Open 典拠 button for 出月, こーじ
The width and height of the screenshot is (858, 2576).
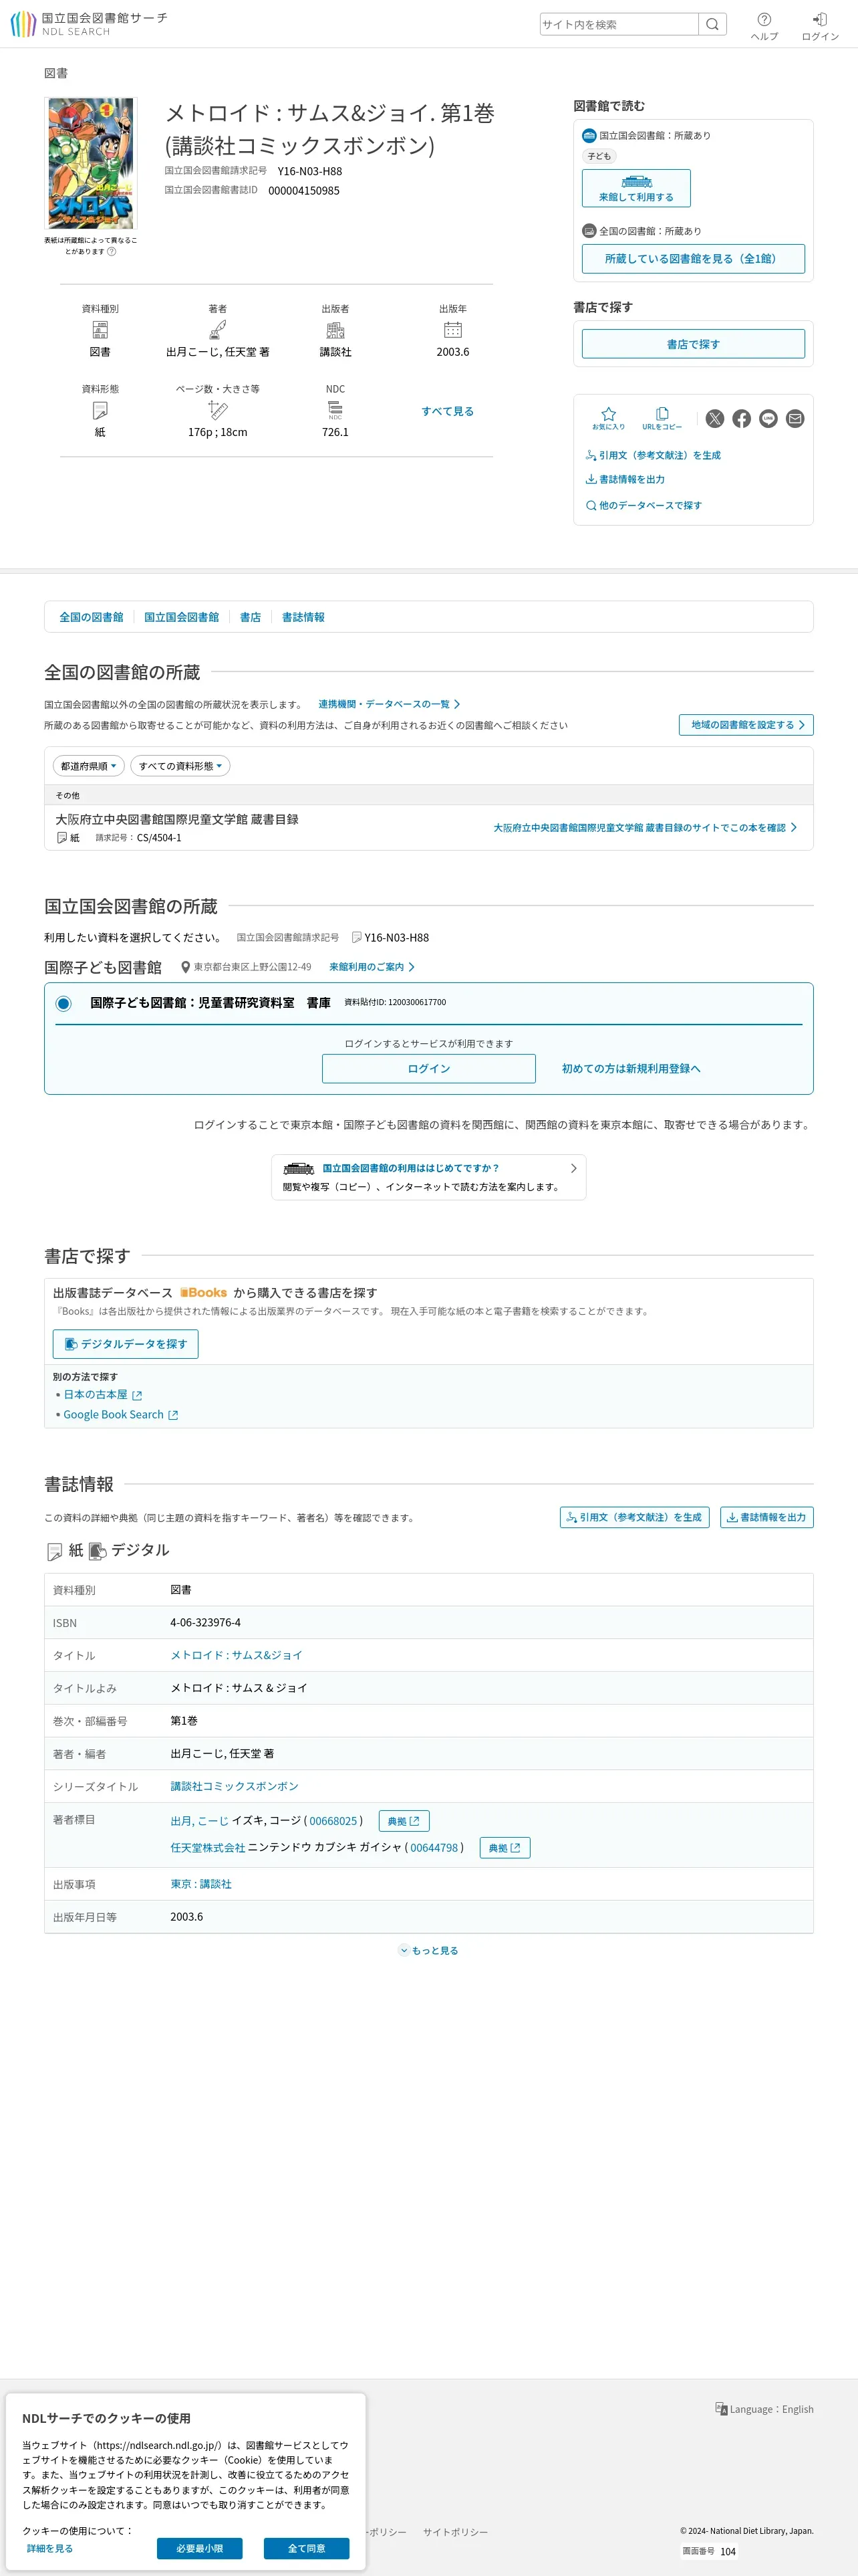pos(404,1821)
